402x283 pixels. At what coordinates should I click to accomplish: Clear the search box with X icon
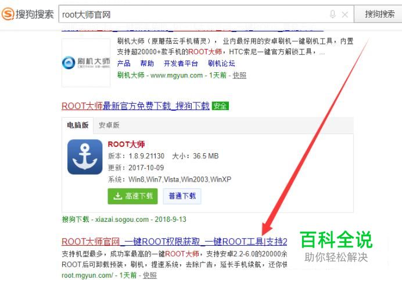(x=345, y=15)
